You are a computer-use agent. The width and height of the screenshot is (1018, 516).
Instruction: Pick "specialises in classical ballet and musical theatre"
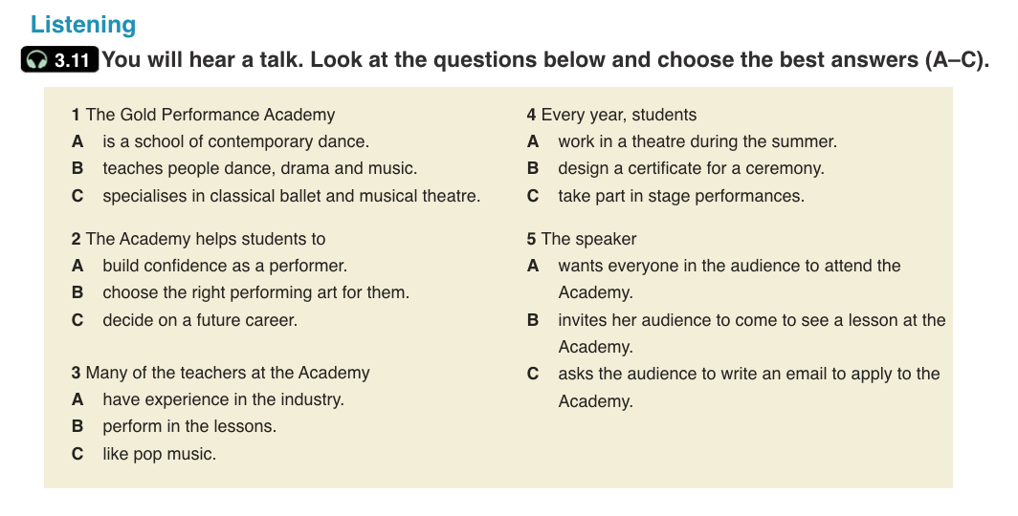tap(291, 196)
